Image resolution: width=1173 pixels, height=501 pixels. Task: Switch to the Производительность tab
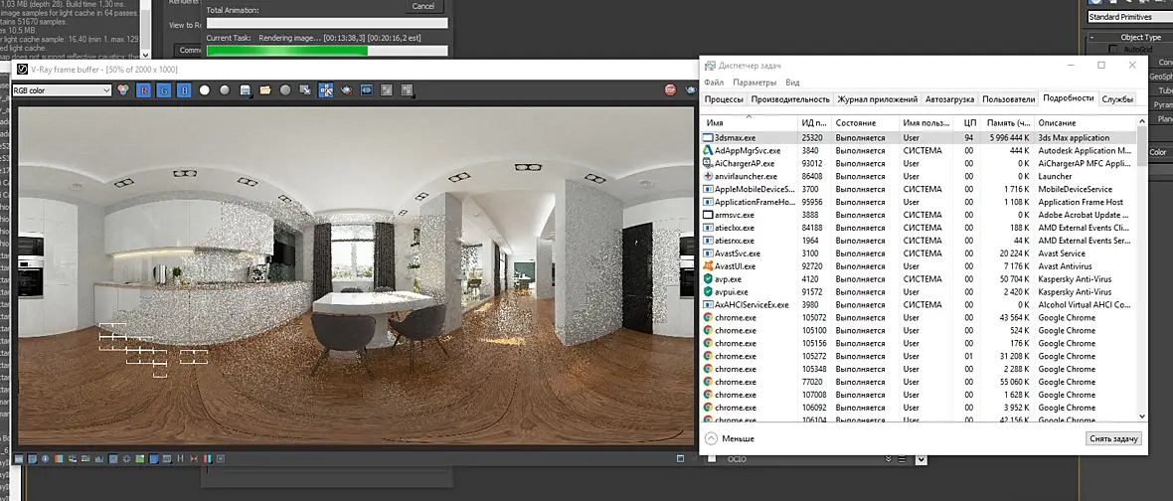click(790, 98)
